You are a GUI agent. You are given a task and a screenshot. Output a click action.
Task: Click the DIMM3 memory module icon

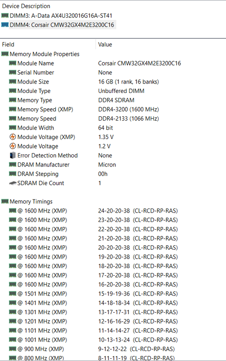pyautogui.click(x=5, y=15)
